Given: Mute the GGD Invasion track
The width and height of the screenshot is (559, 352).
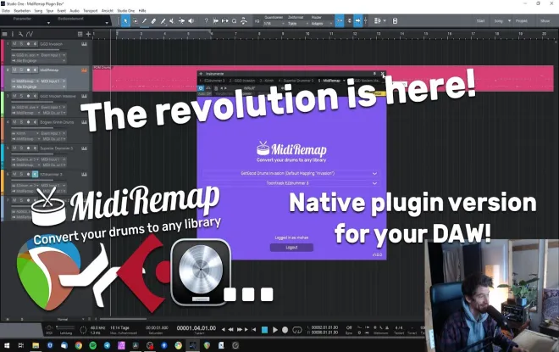Looking at the screenshot, I should 14,44.
